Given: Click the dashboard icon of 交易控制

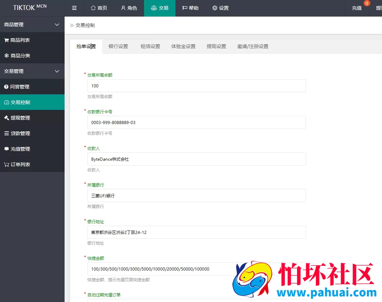Looking at the screenshot, I should click(7, 102).
